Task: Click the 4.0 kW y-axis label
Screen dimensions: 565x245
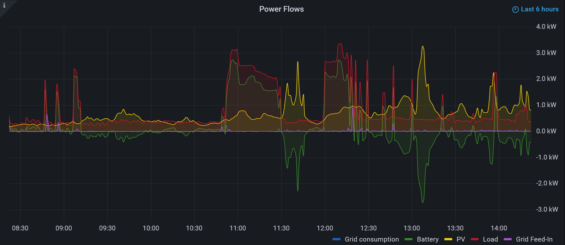Action: click(x=546, y=27)
